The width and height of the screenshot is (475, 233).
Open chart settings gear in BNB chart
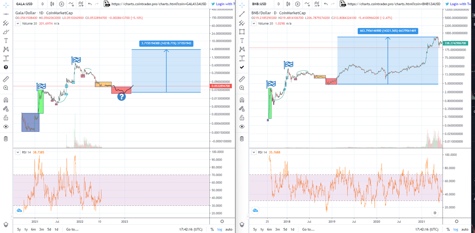pos(456,221)
